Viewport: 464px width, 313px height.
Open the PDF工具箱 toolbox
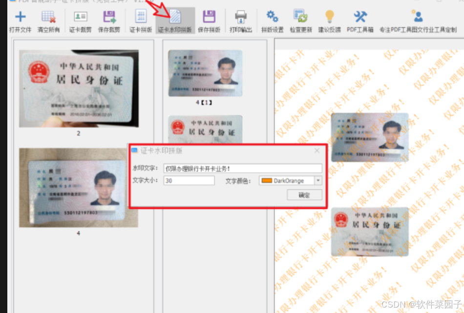[x=360, y=22]
